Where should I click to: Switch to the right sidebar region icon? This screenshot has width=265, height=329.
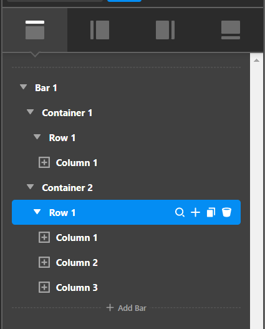pos(165,30)
